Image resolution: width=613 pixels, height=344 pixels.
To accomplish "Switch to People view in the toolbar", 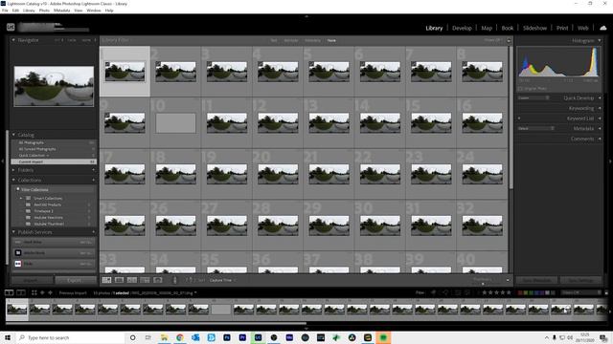I will click(158, 280).
